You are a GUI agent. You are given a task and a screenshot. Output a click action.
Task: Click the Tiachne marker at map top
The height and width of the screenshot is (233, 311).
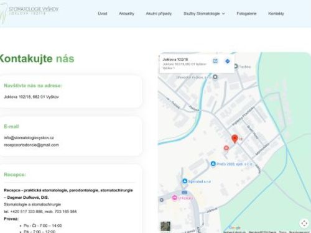(x=236, y=66)
